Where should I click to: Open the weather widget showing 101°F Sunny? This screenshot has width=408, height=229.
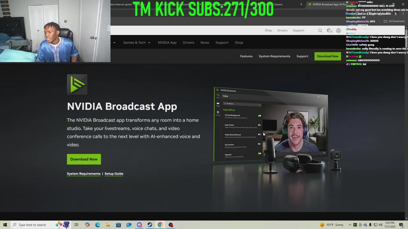click(x=331, y=225)
